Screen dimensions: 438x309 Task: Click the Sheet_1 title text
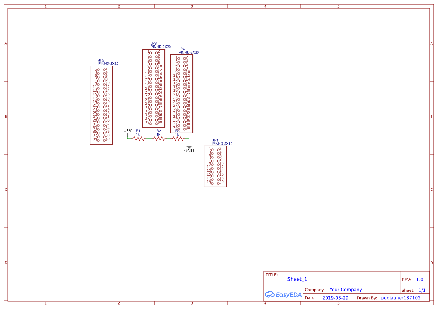coord(297,279)
